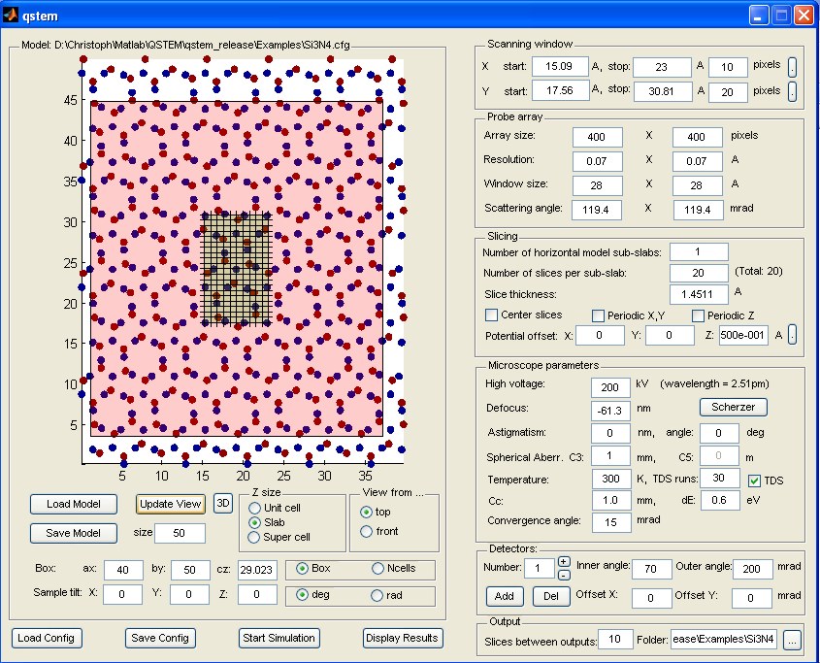Click the detector Outer angle field

pos(752,569)
